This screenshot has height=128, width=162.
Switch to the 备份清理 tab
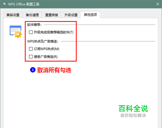(32, 15)
